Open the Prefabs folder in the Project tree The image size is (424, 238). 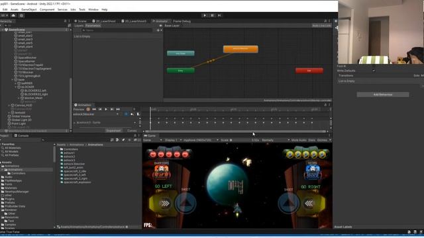pos(10,202)
